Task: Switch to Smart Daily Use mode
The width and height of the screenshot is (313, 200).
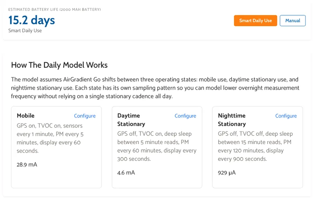Action: click(x=255, y=21)
